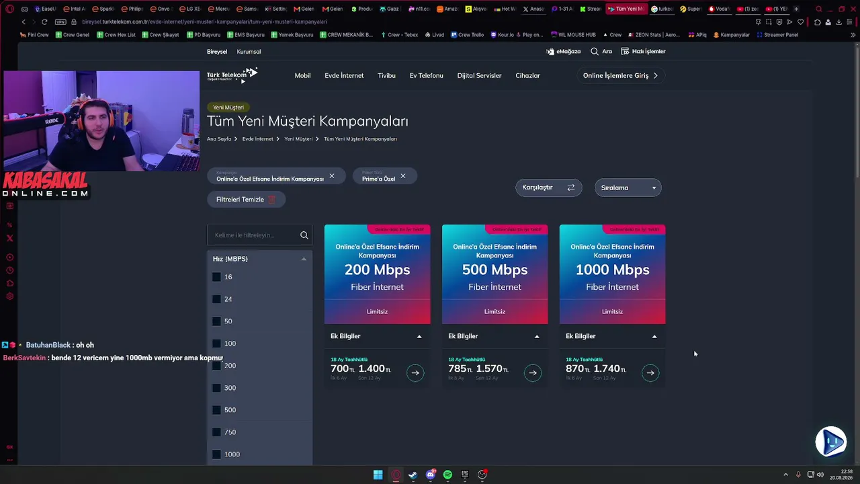Image resolution: width=860 pixels, height=484 pixels.
Task: Open the Evde İnternet breadcrumb link
Action: (x=258, y=139)
